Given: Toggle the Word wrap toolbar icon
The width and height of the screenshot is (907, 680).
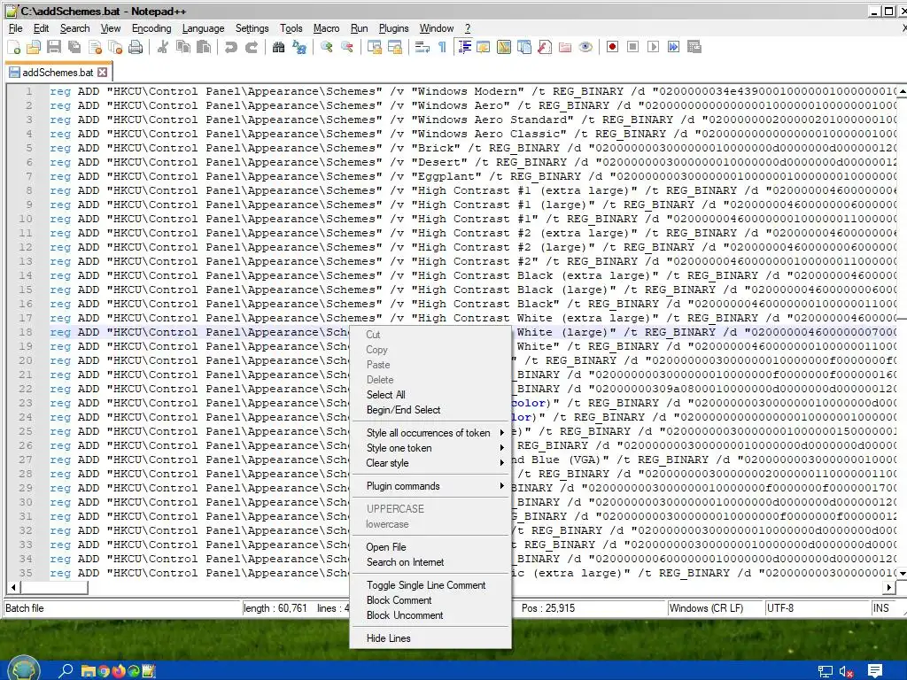Looking at the screenshot, I should pos(422,48).
